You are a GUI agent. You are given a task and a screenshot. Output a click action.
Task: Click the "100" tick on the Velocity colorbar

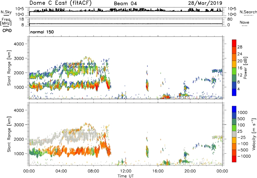coord(241,125)
